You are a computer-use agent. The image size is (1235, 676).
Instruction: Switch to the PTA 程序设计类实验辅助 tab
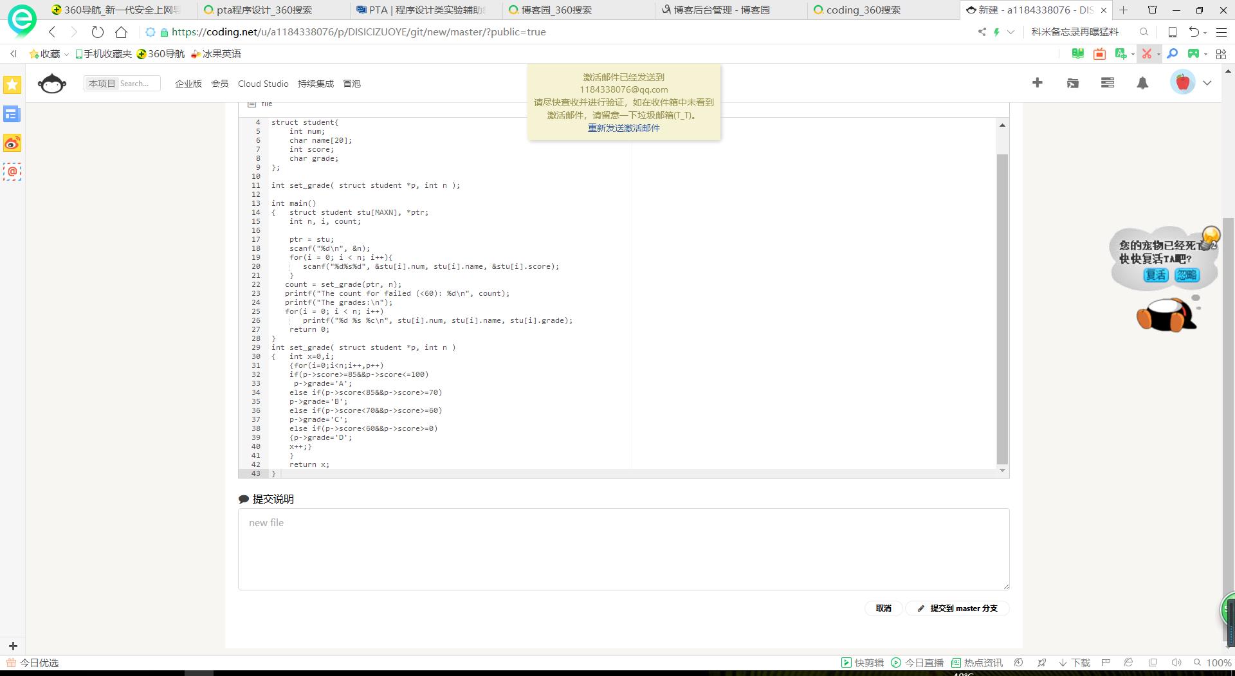(x=426, y=10)
